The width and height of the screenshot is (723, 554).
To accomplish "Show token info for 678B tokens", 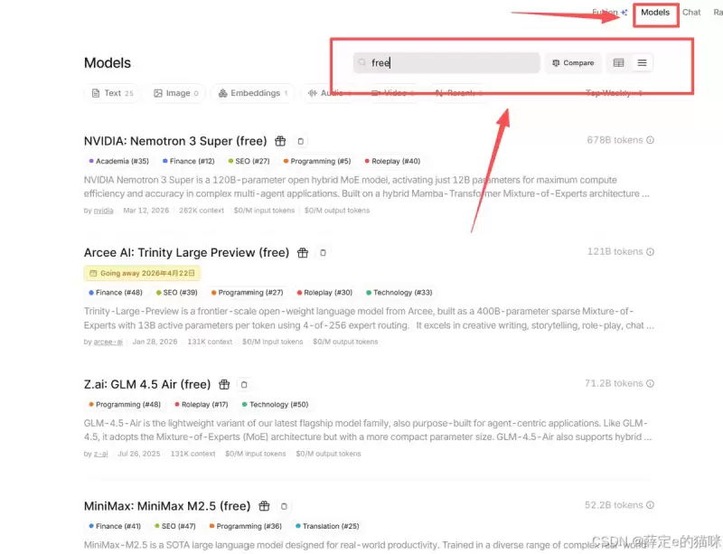I will pyautogui.click(x=650, y=140).
